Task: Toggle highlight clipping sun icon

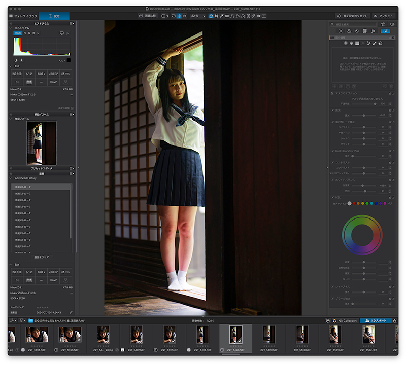Action: (22, 60)
